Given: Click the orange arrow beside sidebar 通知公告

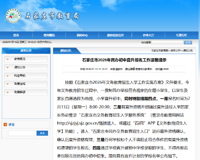Looking at the screenshot, I should (8, 68).
